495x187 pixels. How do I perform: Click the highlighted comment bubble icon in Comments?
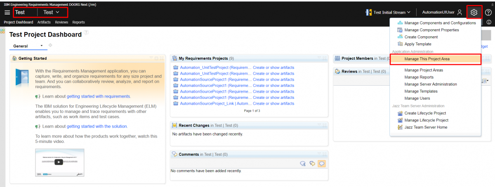pyautogui.click(x=322, y=164)
